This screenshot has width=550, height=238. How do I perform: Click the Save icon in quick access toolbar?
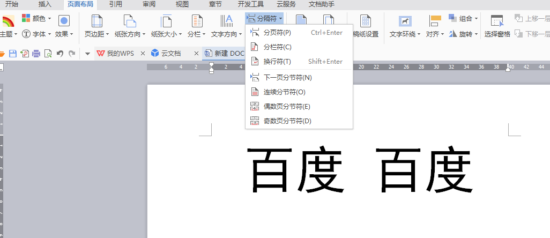[13, 54]
